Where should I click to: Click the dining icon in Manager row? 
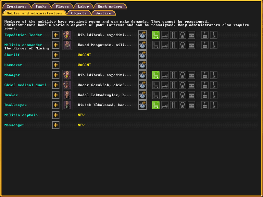pyautogui.click(x=173, y=75)
